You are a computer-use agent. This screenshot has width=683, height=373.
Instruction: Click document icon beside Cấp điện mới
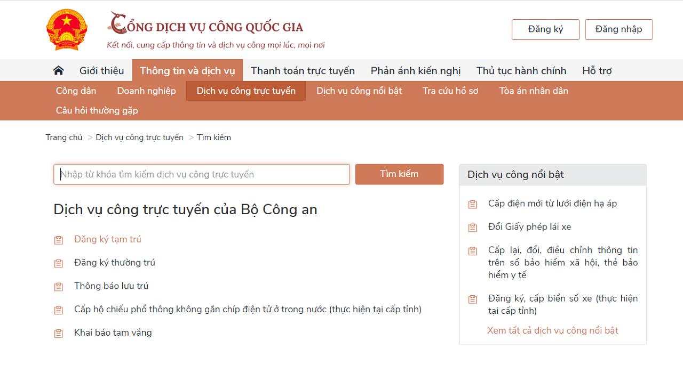tap(473, 205)
